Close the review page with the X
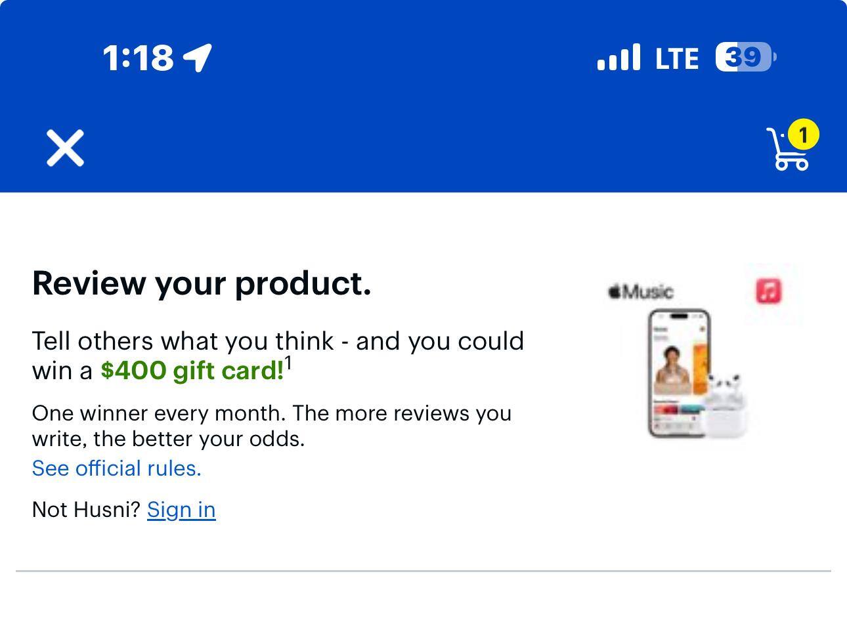Viewport: 847px width, 639px height. 65,148
